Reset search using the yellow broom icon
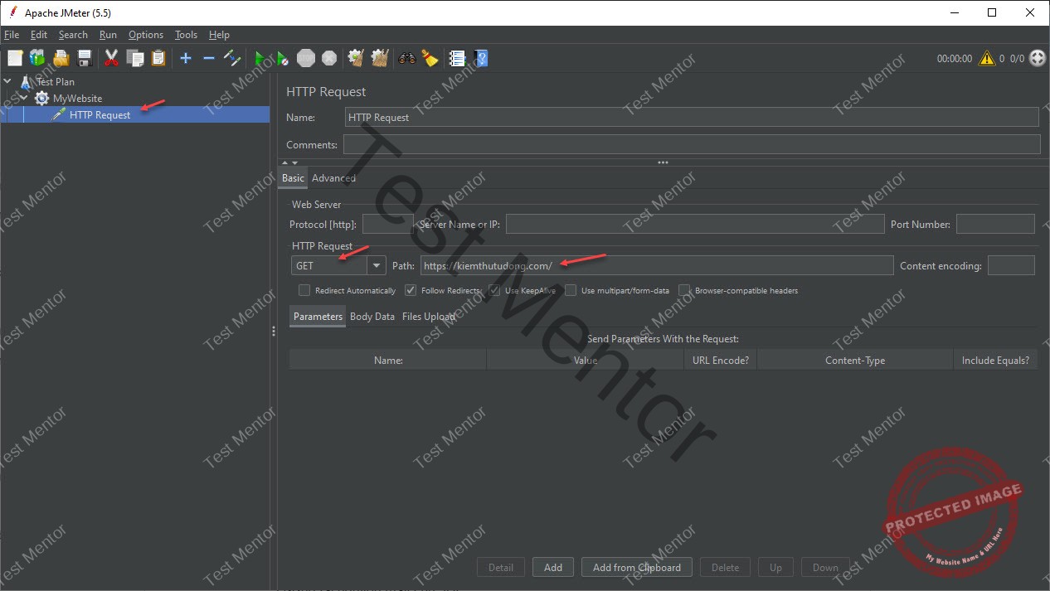Screen dimensions: 1050x591 [430, 58]
